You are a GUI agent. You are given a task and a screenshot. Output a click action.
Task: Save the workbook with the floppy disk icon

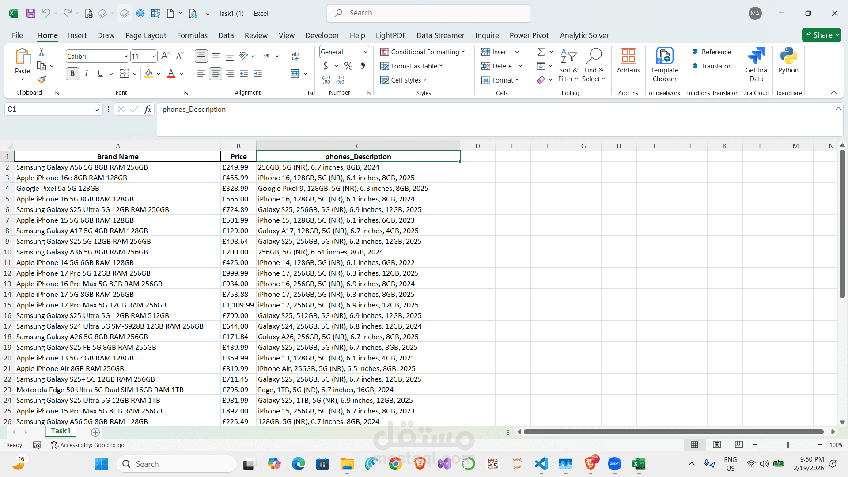click(30, 13)
